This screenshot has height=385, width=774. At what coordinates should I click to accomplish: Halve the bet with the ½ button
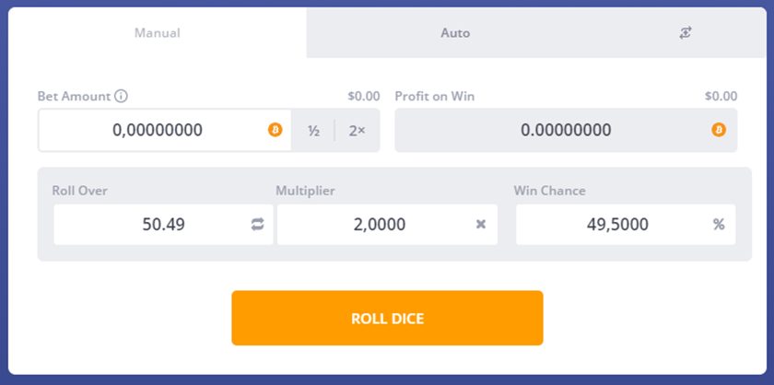point(314,130)
